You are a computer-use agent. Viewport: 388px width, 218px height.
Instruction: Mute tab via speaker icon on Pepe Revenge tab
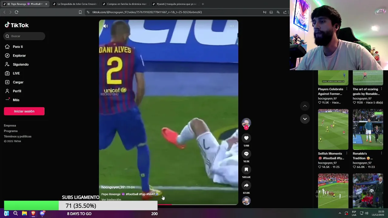tap(8, 4)
